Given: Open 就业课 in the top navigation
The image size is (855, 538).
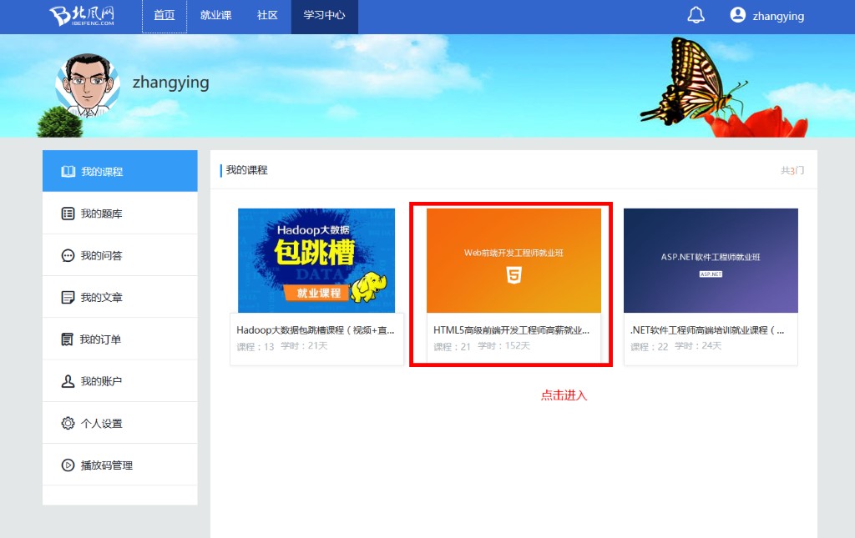Looking at the screenshot, I should click(216, 15).
